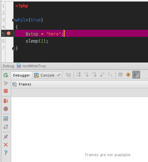
Task: Open debugger help
Action: (6, 153)
